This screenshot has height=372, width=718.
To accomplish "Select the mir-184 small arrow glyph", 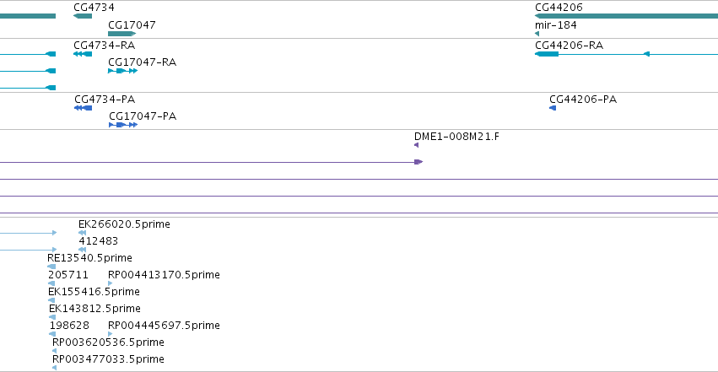I will [x=537, y=34].
